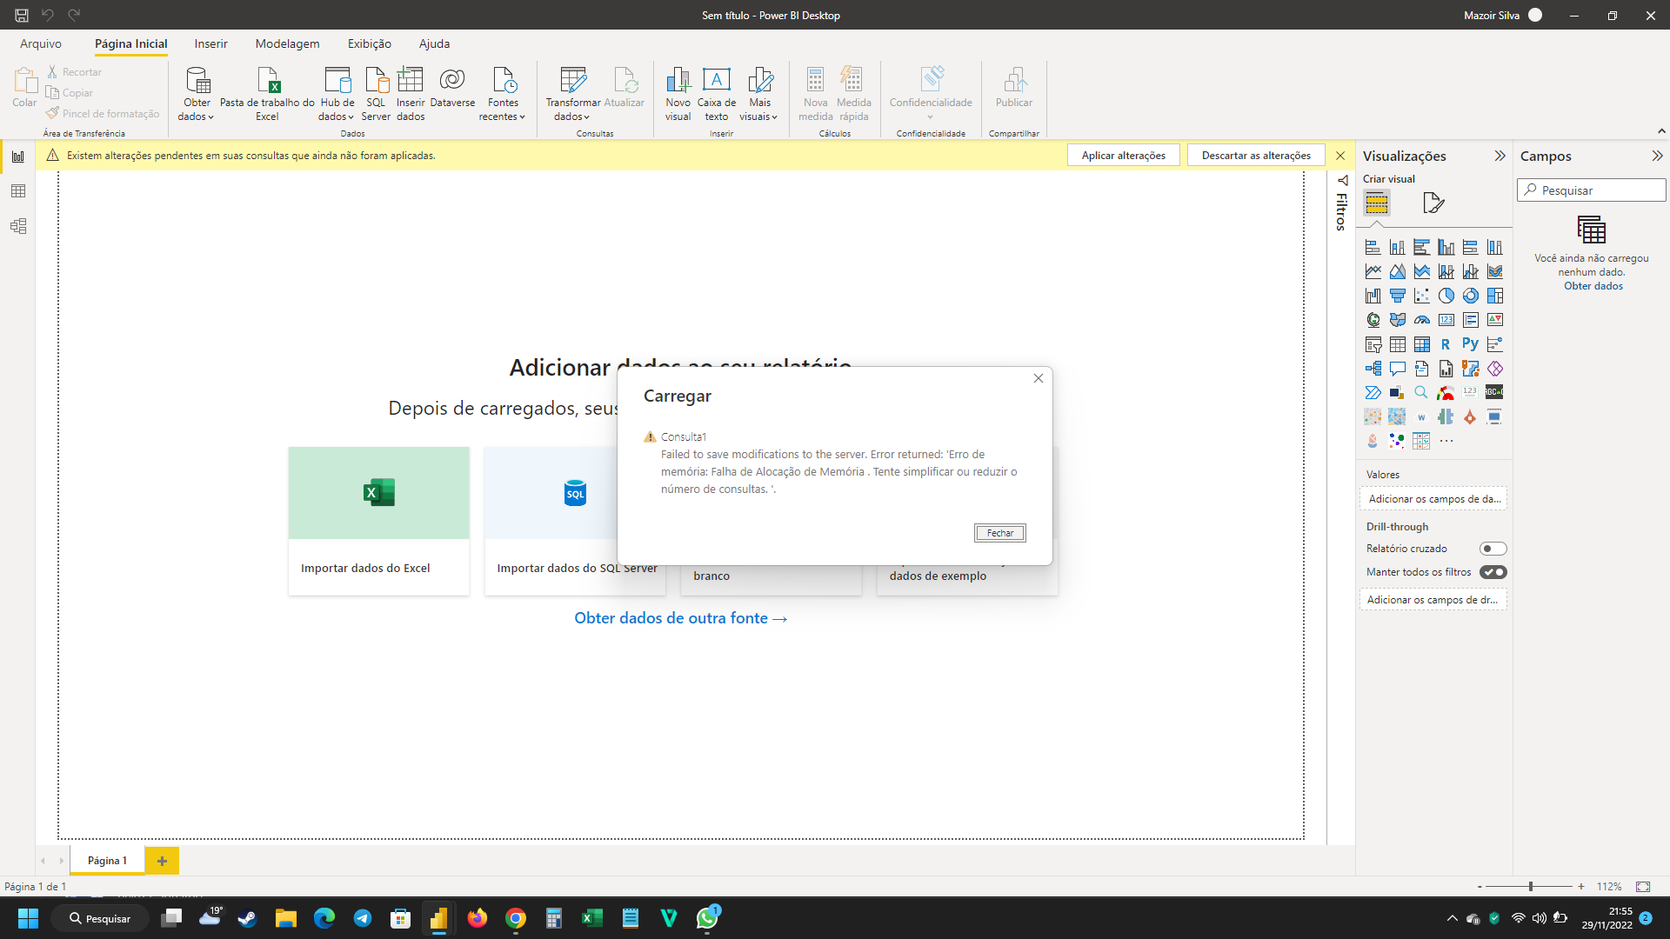Choose the area chart visual
The height and width of the screenshot is (939, 1670).
click(x=1397, y=272)
